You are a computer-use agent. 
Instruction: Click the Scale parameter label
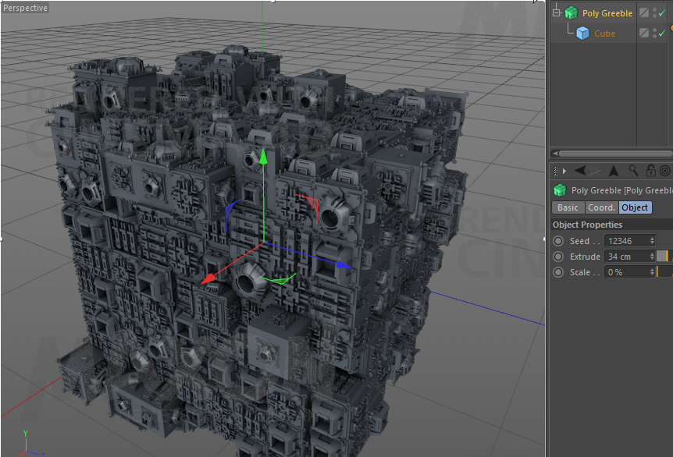(580, 272)
